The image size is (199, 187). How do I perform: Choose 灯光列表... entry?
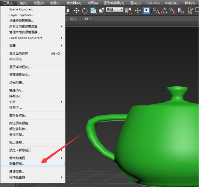pos(33,83)
